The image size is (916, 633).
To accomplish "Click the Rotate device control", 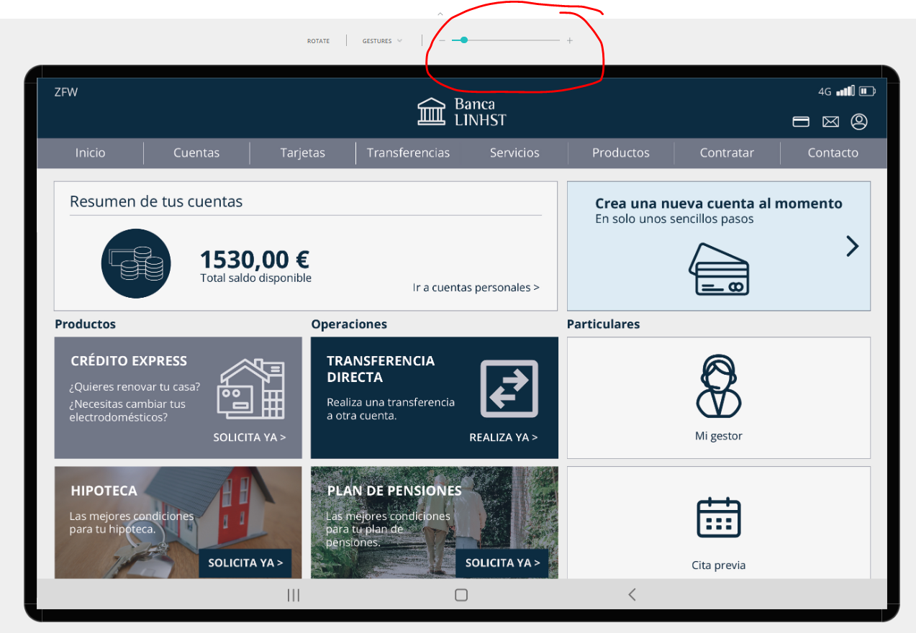I will (318, 41).
